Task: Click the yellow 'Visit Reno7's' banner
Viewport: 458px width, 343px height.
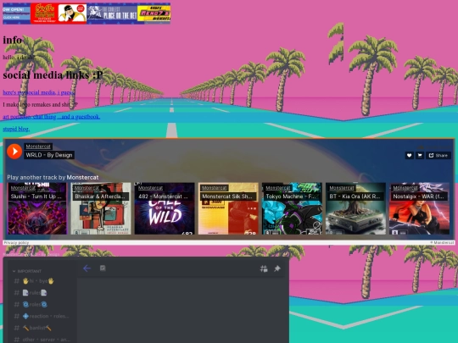Action: click(x=154, y=14)
